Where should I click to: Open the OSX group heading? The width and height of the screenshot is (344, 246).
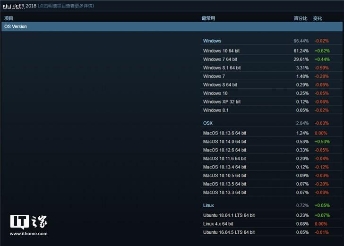tap(208, 123)
